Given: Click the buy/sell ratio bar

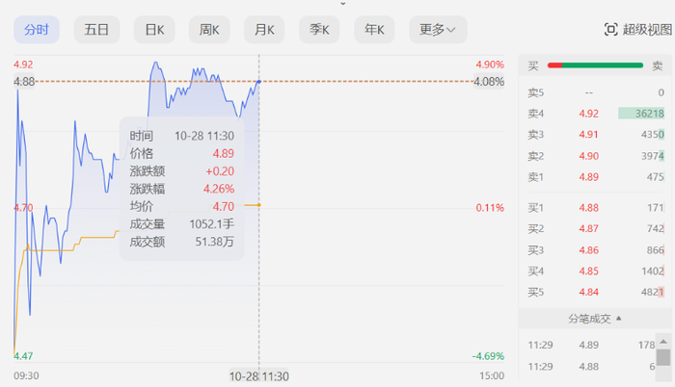Looking at the screenshot, I should pos(595,65).
